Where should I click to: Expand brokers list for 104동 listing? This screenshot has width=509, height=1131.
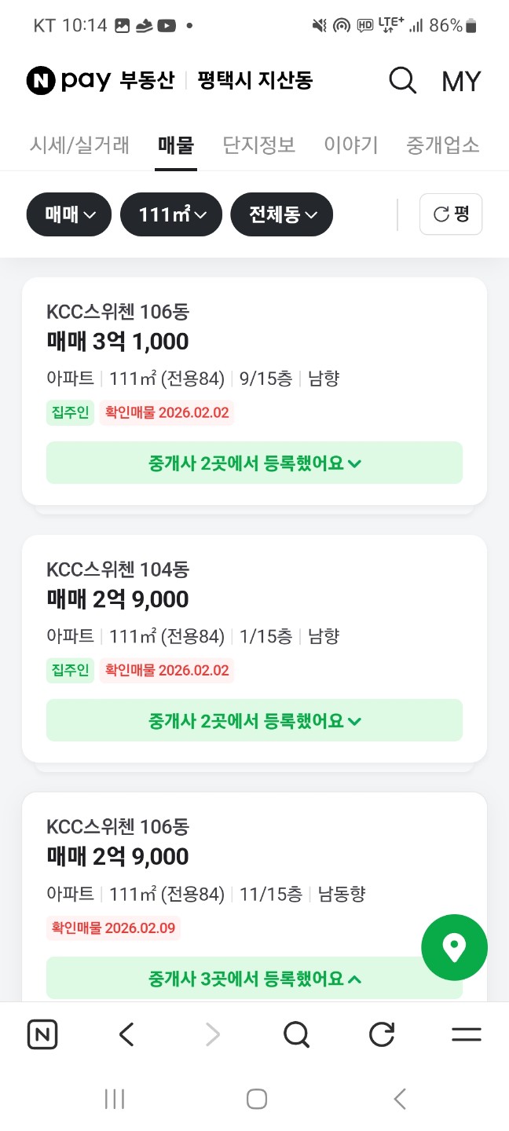[255, 720]
